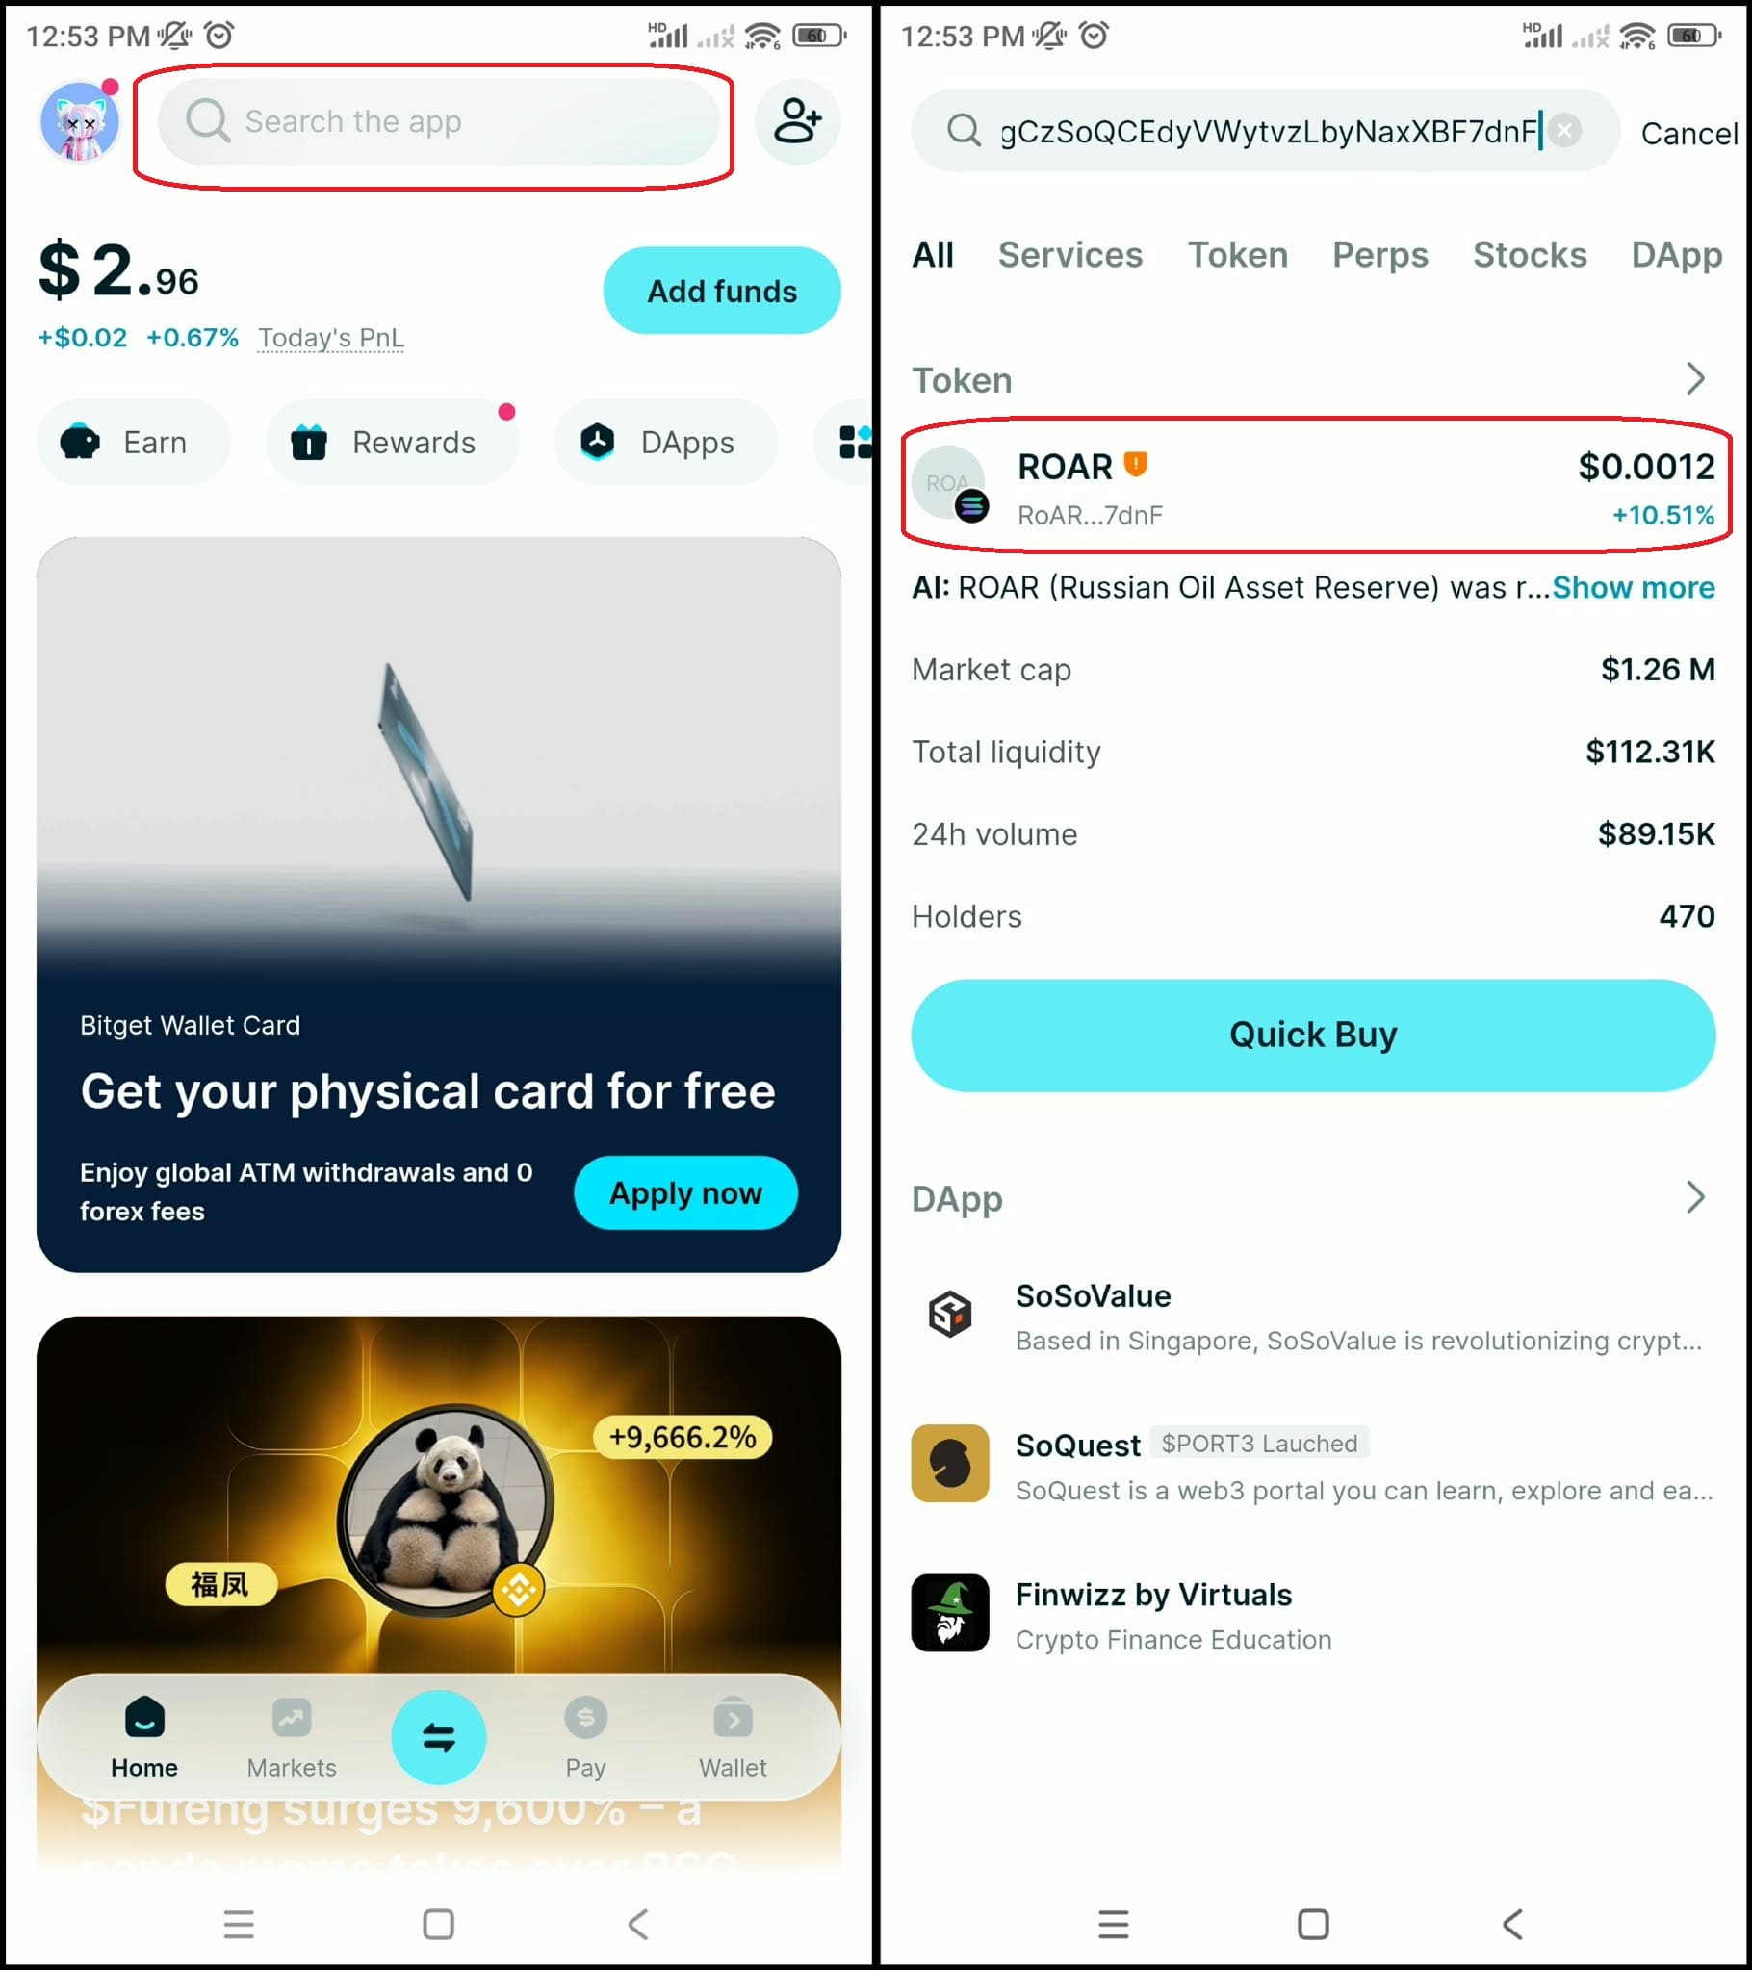Open Wallet in bottom navigation

[x=733, y=1739]
